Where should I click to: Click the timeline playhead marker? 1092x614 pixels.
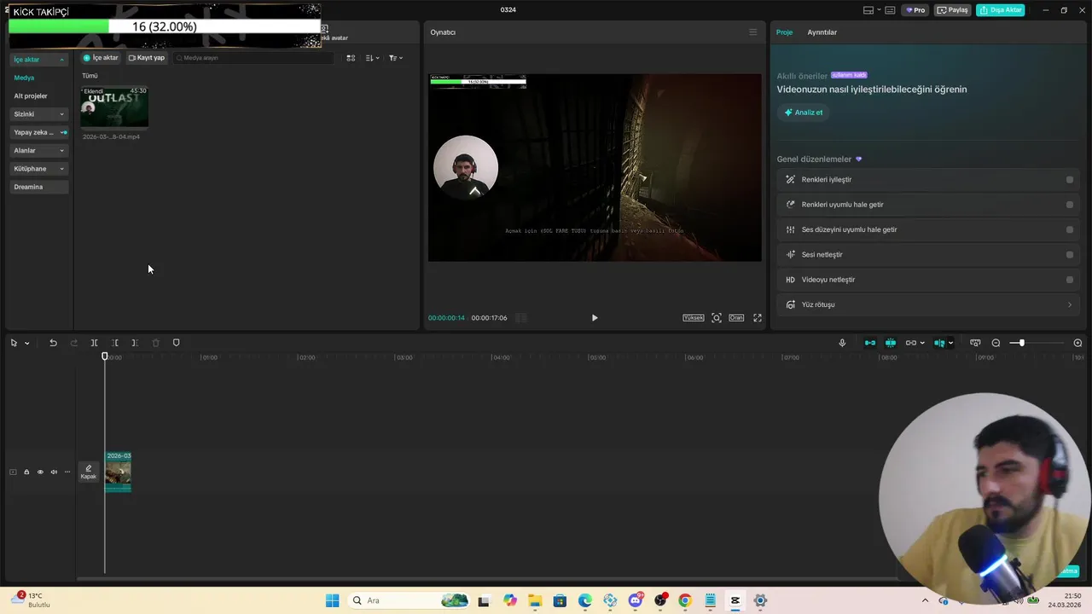click(105, 356)
